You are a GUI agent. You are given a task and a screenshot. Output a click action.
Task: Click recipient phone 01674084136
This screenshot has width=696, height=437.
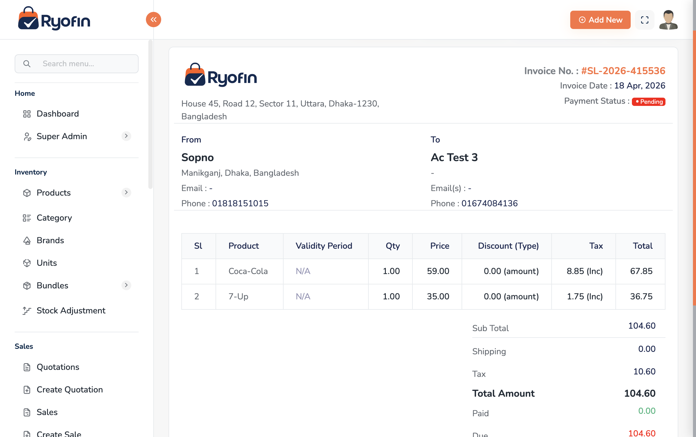[490, 204]
